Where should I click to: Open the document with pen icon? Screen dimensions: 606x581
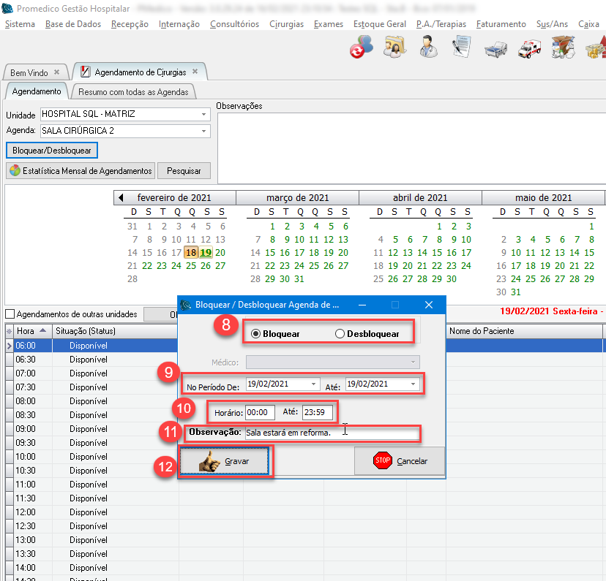click(x=462, y=47)
